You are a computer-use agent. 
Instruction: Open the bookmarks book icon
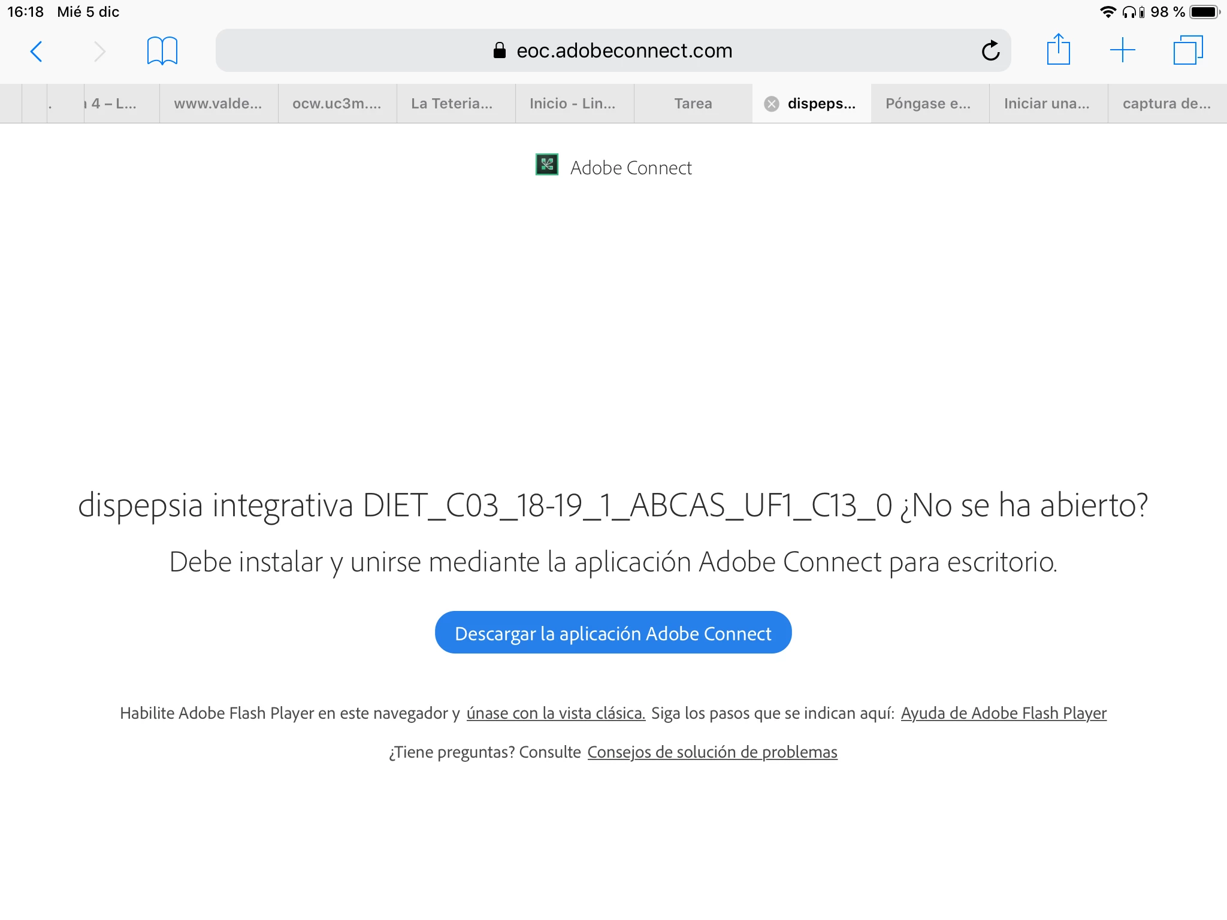click(162, 51)
